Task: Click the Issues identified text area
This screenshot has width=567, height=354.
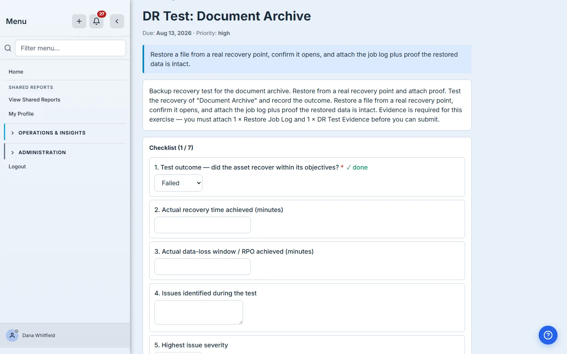Action: click(198, 312)
